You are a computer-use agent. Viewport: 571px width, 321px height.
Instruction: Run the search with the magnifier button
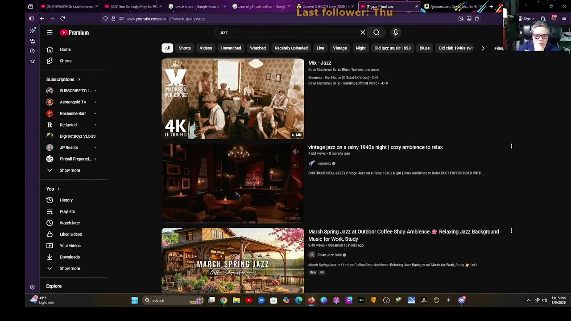pyautogui.click(x=377, y=33)
